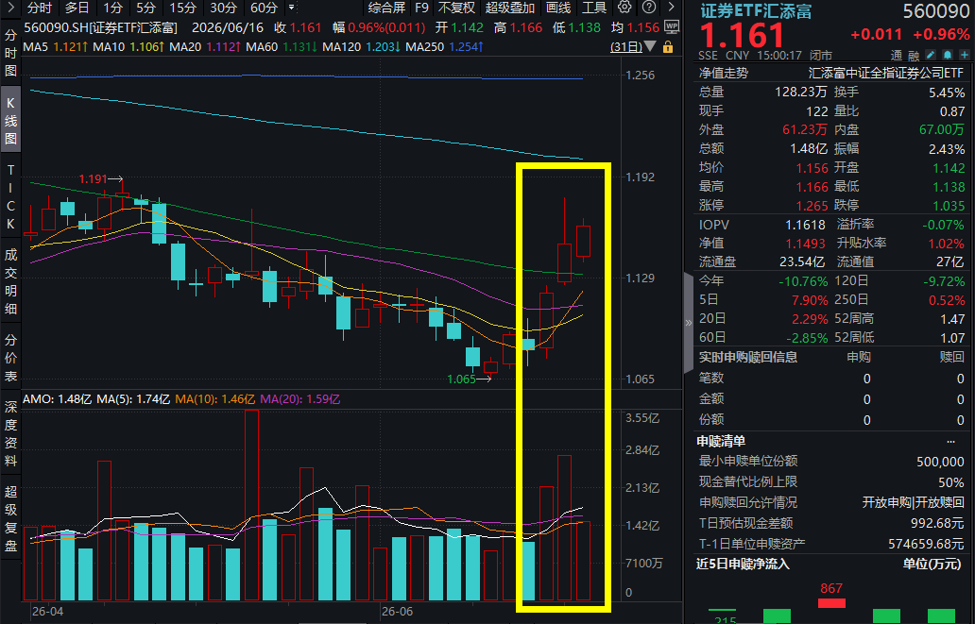
Task: Open the more-periods dropdown after 60分
Action: (x=292, y=8)
